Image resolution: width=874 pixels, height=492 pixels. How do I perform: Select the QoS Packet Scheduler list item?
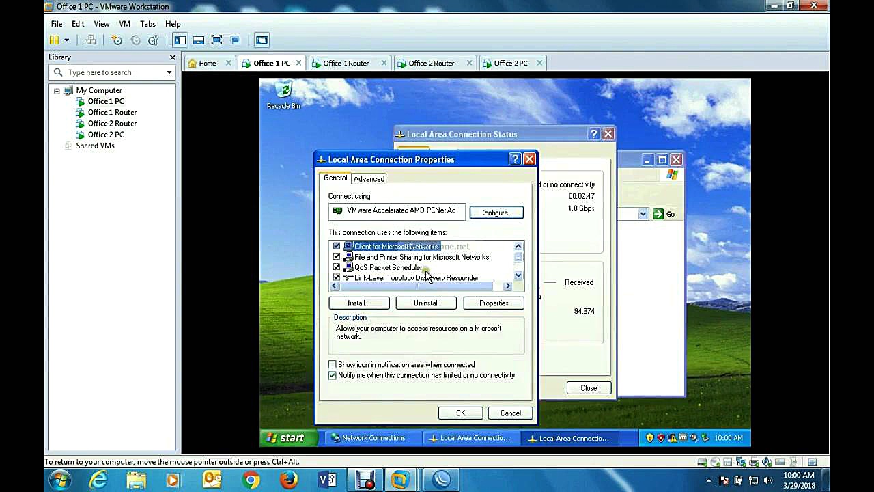point(388,268)
